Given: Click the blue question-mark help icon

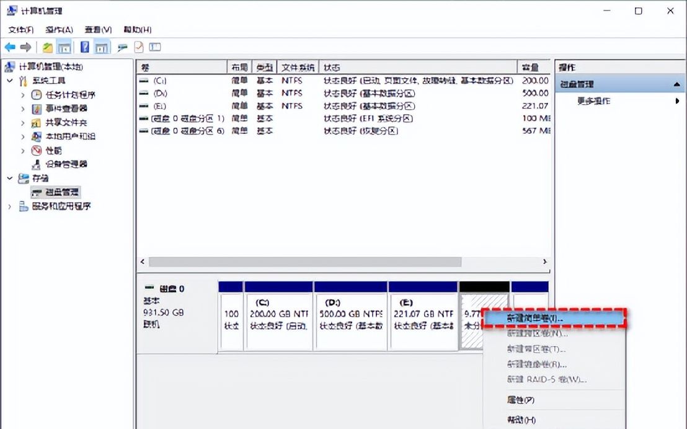Looking at the screenshot, I should 84,47.
